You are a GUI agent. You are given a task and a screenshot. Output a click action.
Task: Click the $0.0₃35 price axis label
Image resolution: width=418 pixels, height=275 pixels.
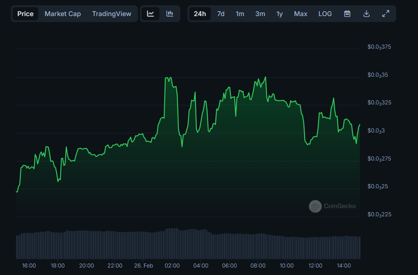[378, 75]
